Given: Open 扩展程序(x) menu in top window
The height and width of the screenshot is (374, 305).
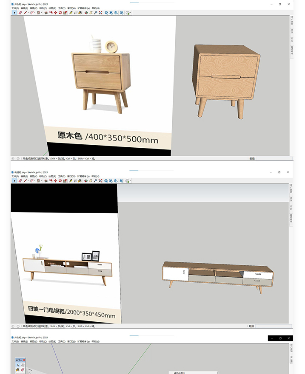Looking at the screenshot, I should pos(84,8).
